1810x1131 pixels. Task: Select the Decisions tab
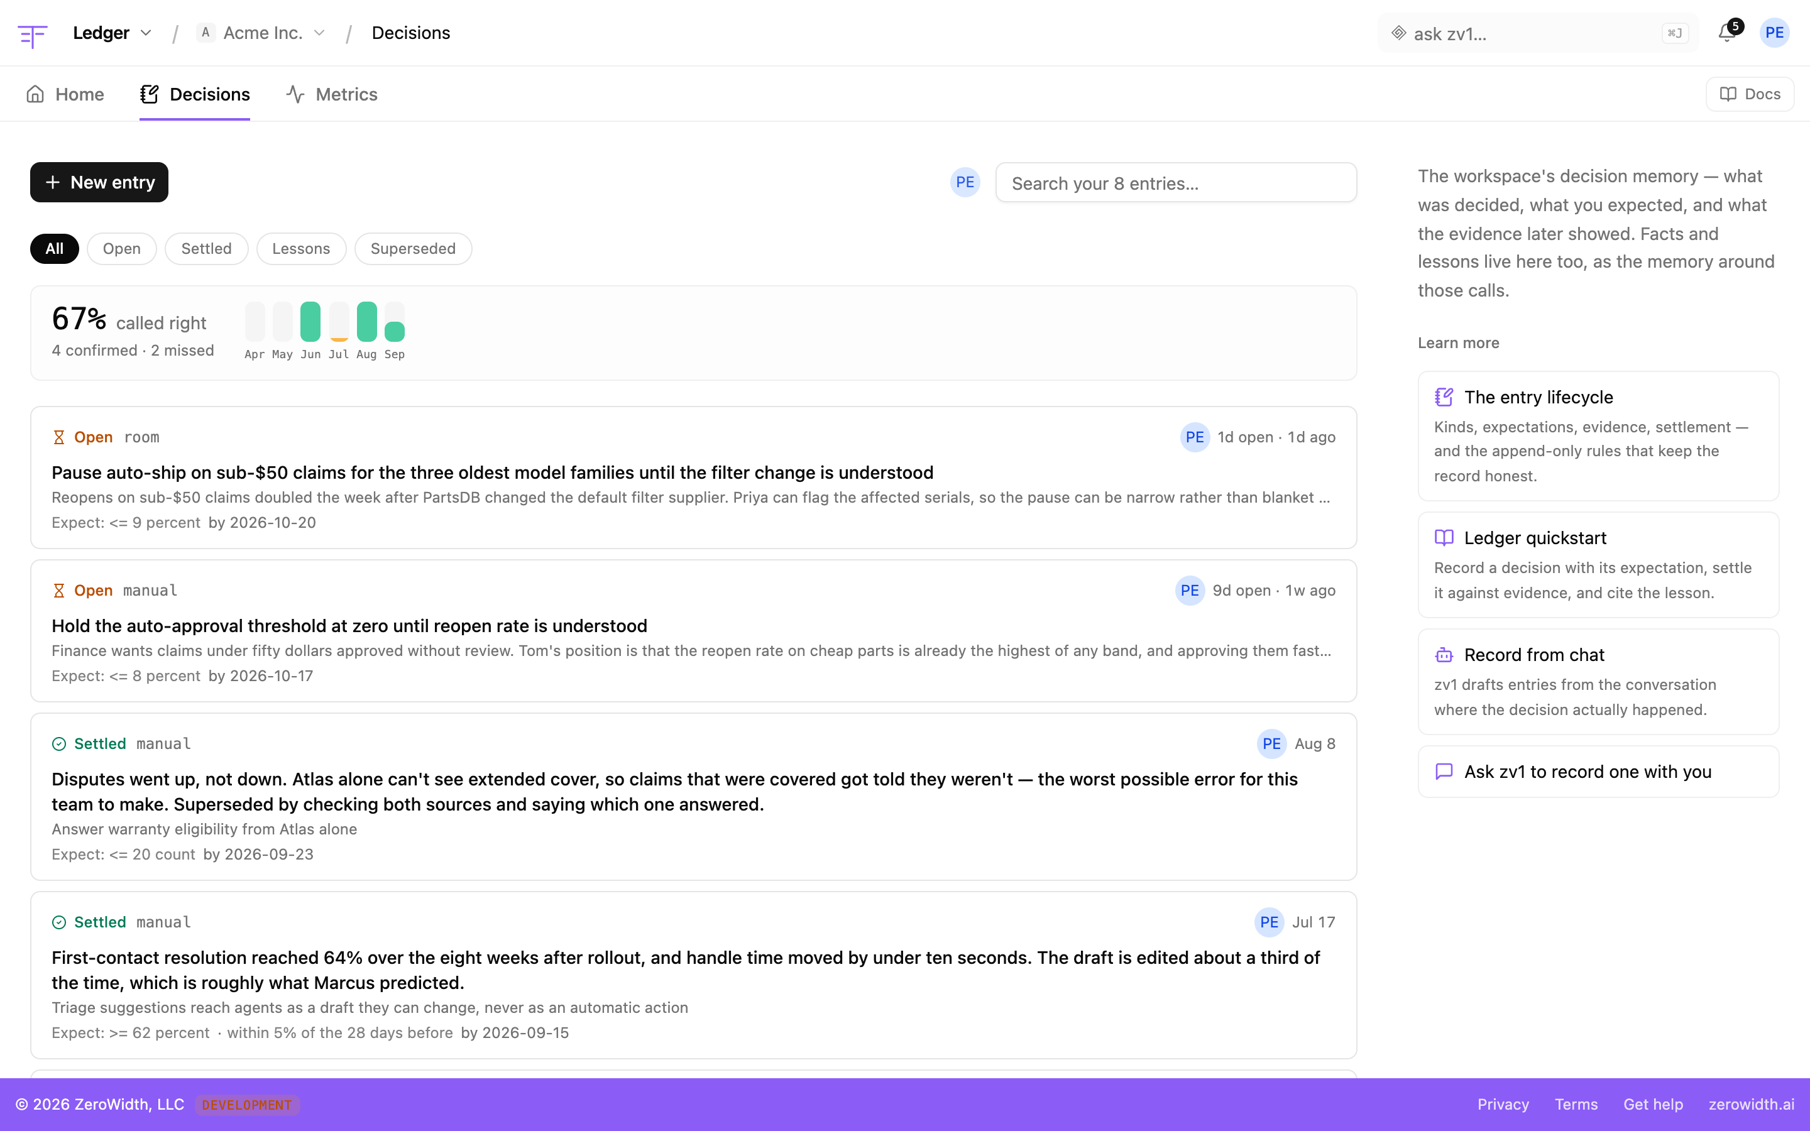coord(194,94)
